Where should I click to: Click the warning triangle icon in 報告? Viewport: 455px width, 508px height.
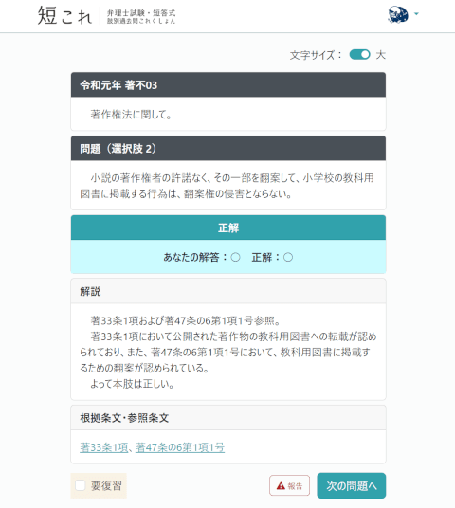click(281, 485)
